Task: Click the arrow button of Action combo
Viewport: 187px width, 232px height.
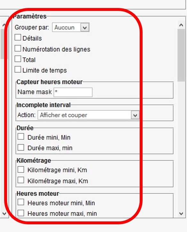Action: coord(135,115)
